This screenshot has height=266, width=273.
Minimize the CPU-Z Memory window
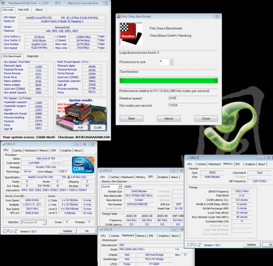[x=261, y=158]
